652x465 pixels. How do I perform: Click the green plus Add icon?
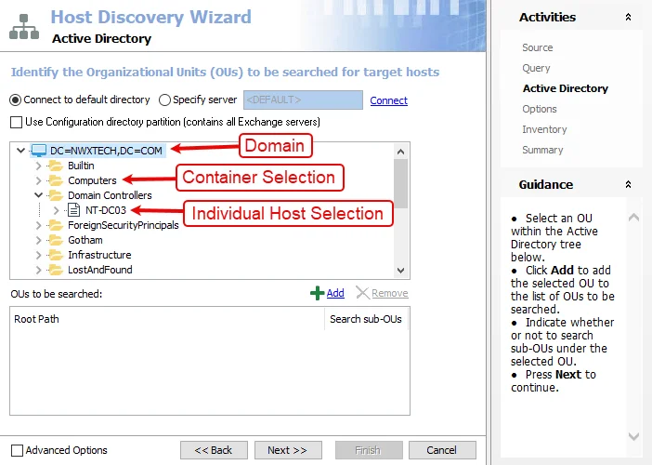318,293
